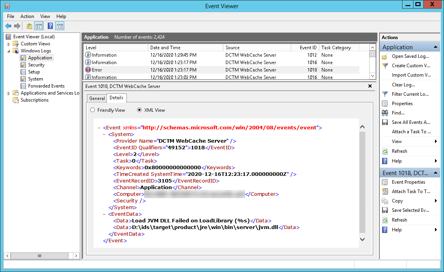Collapse the EventData node in XML view
This screenshot has width=444, height=272.
click(x=104, y=214)
